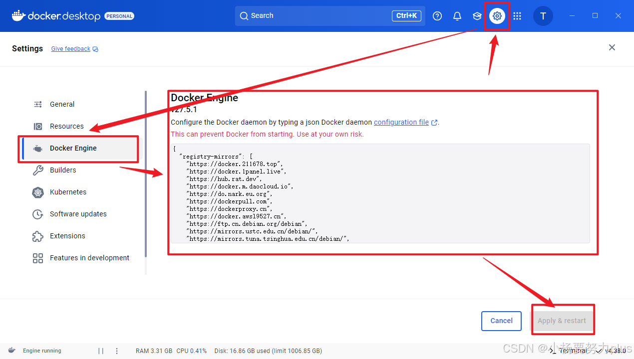Open the Extensions settings tab
Screen dimensions: 634x359
pyautogui.click(x=82, y=236)
